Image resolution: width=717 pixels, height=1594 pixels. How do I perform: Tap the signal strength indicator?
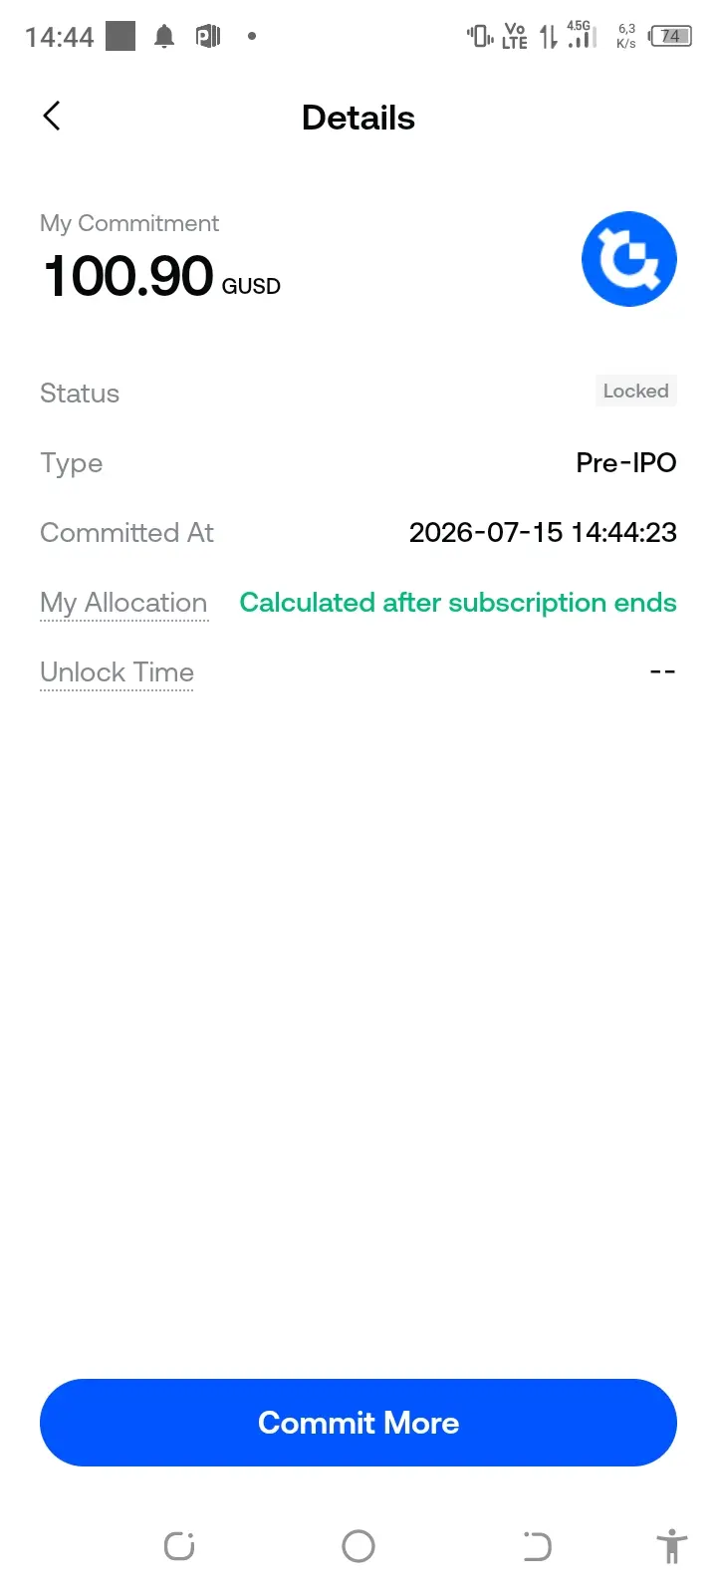click(x=583, y=35)
